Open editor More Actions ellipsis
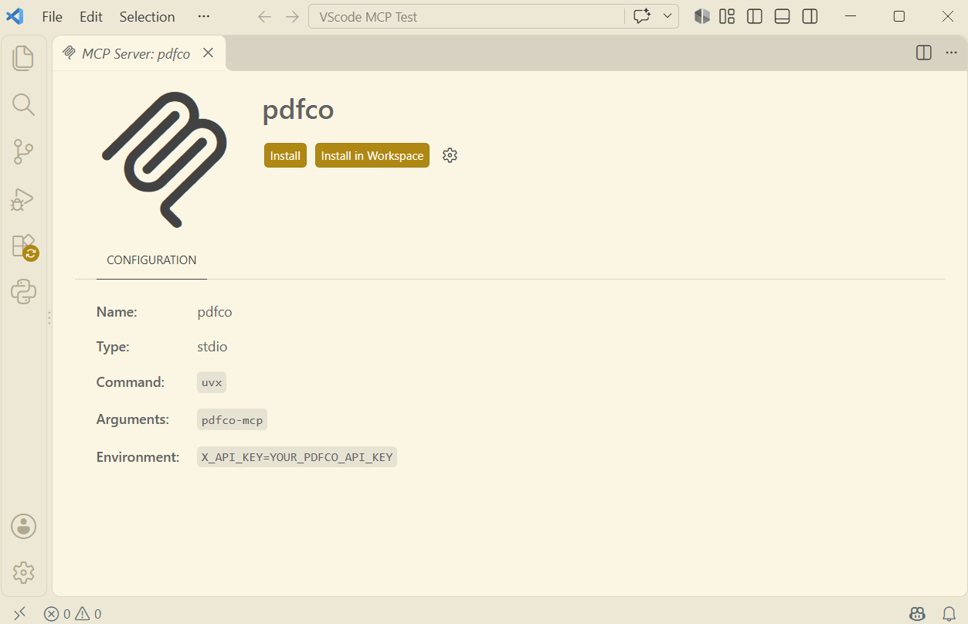The image size is (968, 624). coord(951,53)
